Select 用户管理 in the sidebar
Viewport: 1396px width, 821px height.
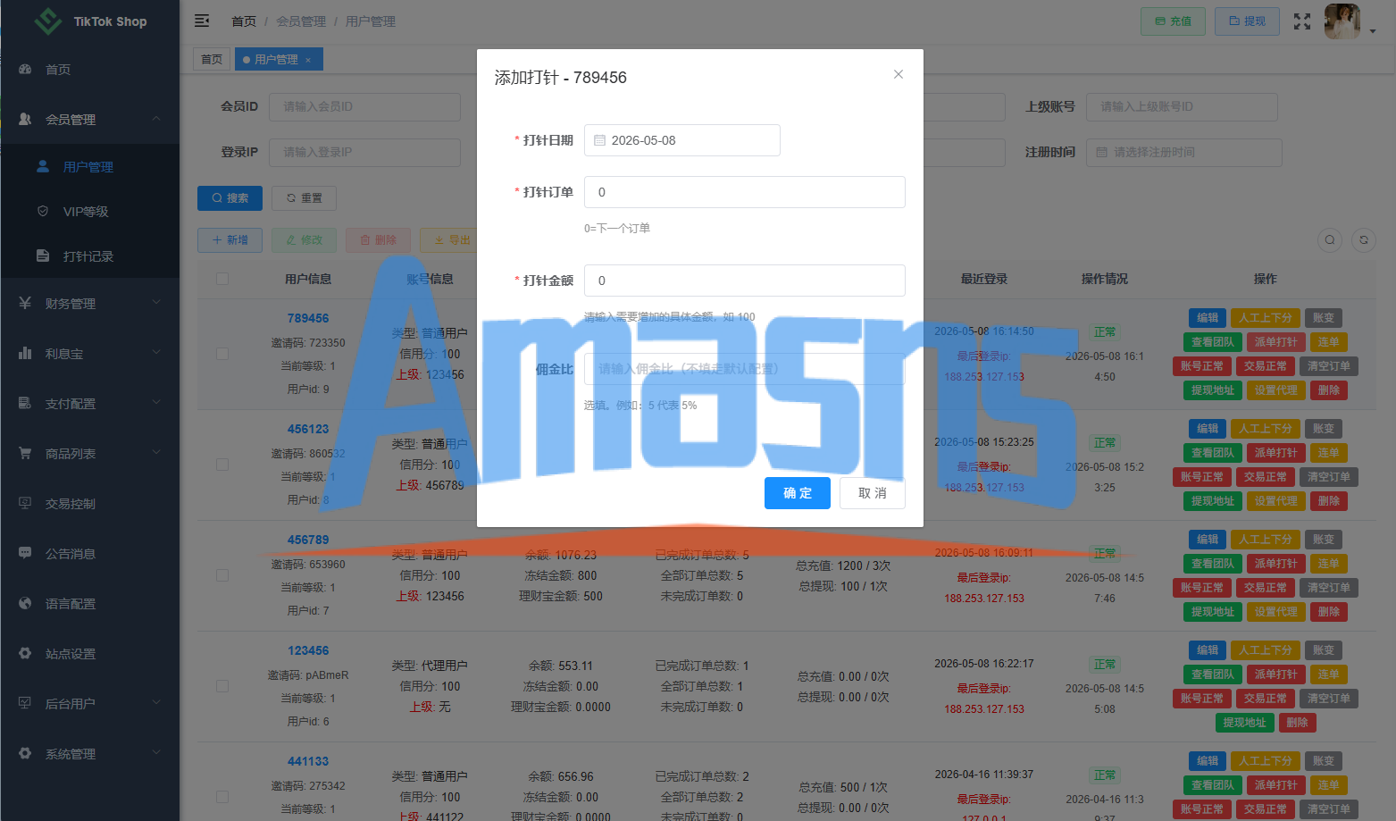[89, 166]
